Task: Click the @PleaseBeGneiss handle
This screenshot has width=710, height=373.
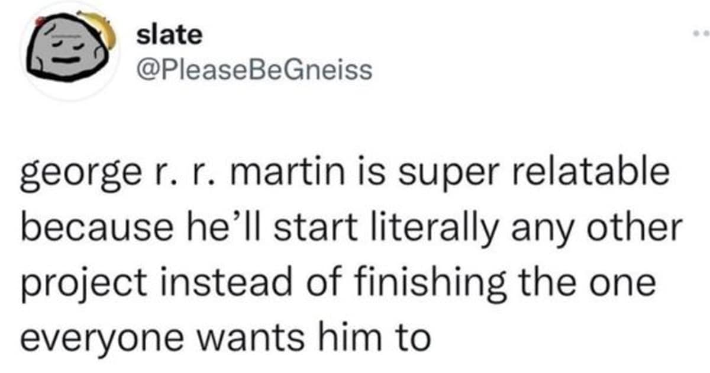Action: tap(254, 70)
